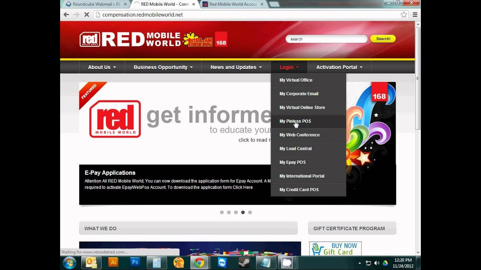
Task: Click the Google Drive tray icon
Action: 385,263
